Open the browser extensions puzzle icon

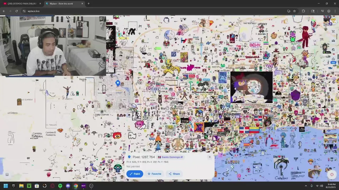(304, 11)
